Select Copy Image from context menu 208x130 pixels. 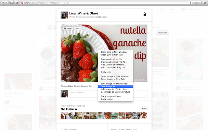point(115,99)
